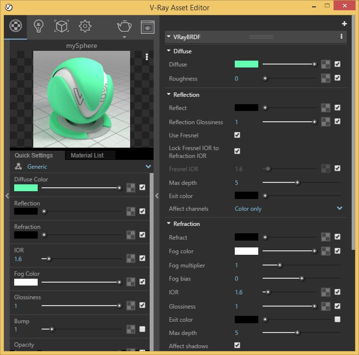Toggle the Fresnel IOR texture checkbox
This screenshot has height=355, width=359.
click(x=337, y=169)
